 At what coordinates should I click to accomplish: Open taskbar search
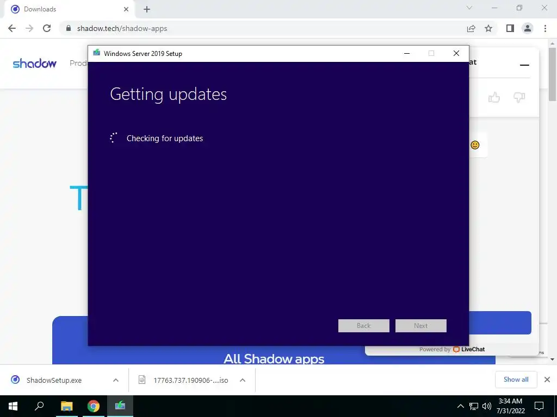tap(39, 406)
